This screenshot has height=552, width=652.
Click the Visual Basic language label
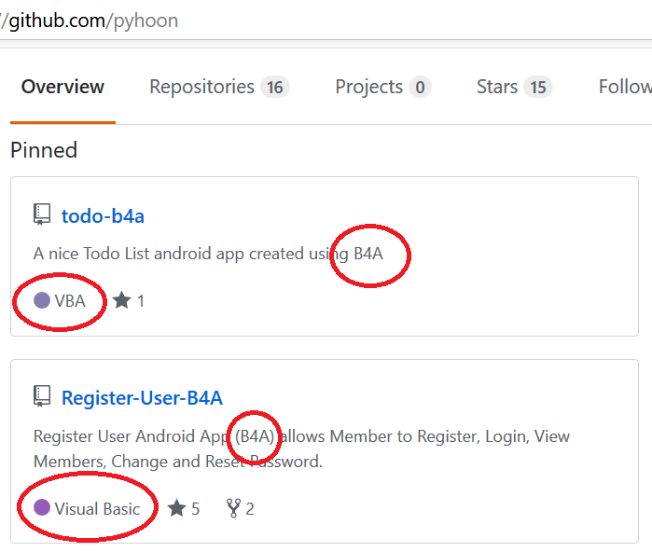point(97,509)
